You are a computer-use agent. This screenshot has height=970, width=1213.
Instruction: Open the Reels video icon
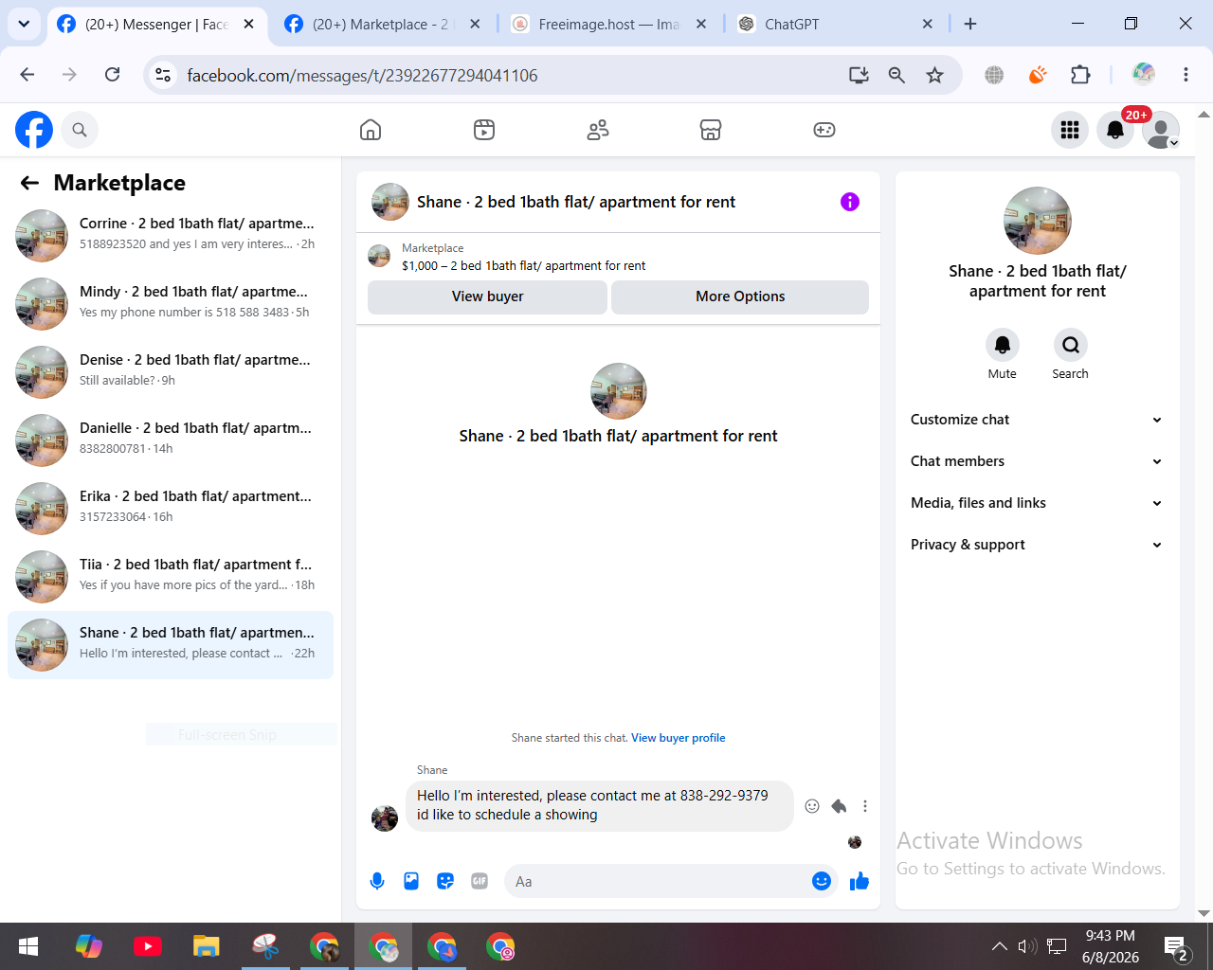pos(484,130)
